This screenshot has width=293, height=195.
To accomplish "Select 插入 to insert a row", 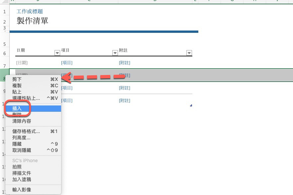I will click(x=17, y=108).
